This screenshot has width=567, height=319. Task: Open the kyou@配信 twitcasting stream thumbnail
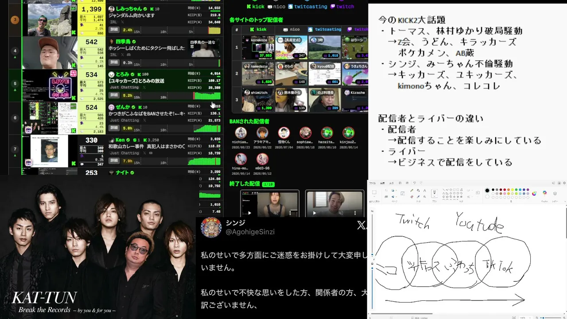coord(324,74)
